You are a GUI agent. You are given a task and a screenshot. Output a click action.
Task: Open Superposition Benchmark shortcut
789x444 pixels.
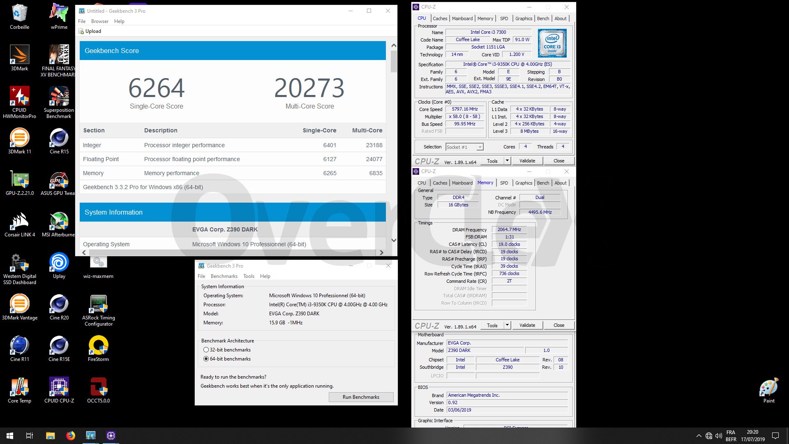click(59, 102)
